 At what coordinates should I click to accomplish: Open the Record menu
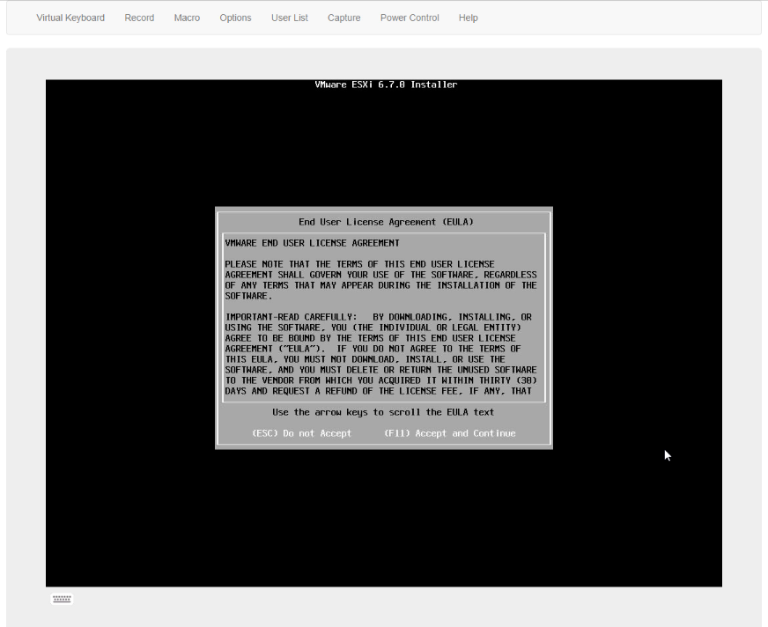pos(139,18)
